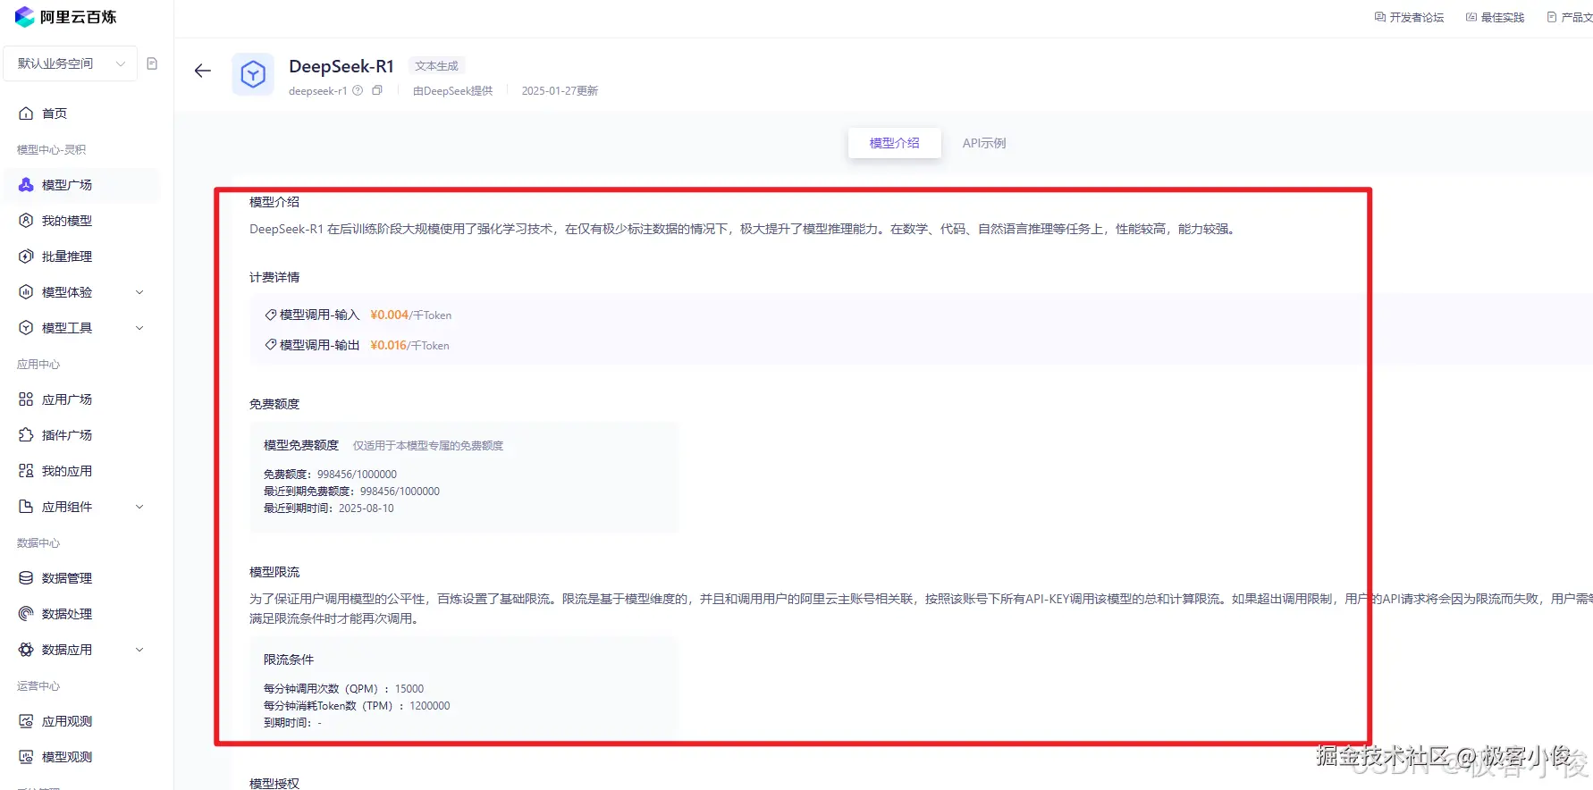Select the 模型广场 menu label

coord(67,185)
